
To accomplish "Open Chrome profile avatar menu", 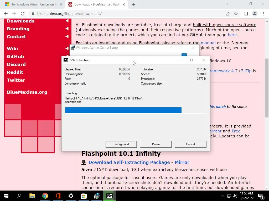I will pyautogui.click(x=255, y=14).
